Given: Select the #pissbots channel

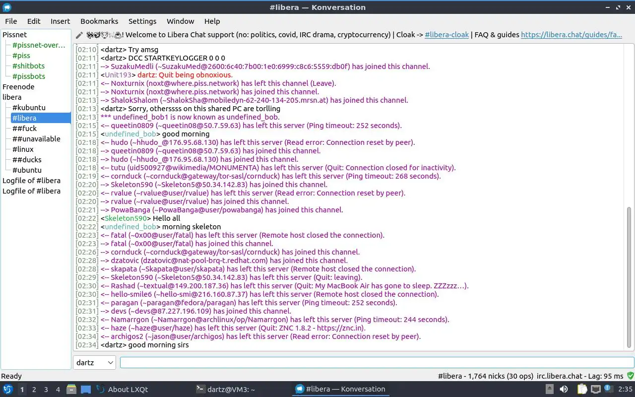Looking at the screenshot, I should coord(29,76).
